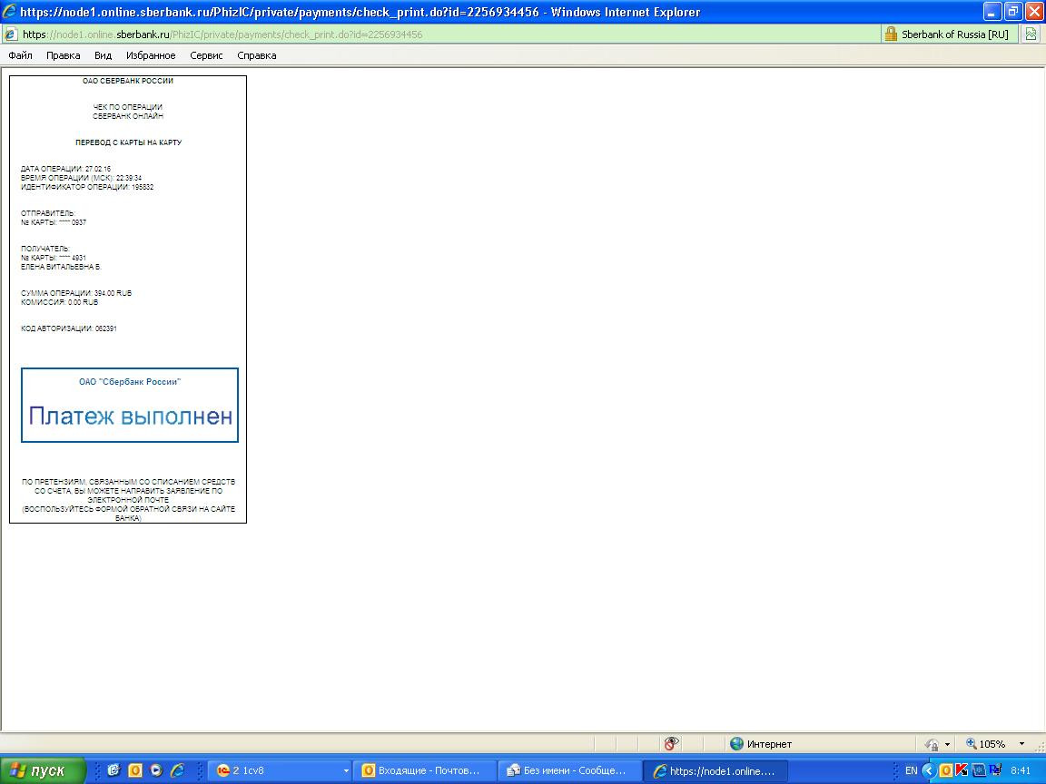Click the 105% zoom level button
Screen dimensions: 1046x784
(x=985, y=743)
